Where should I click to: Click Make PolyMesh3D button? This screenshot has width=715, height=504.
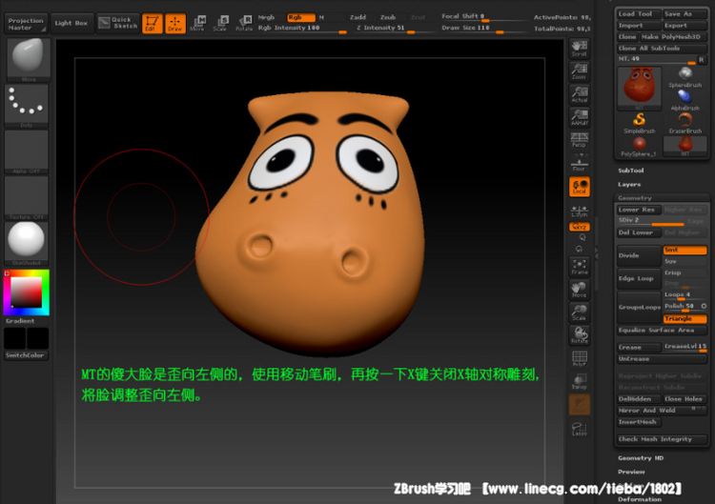673,36
